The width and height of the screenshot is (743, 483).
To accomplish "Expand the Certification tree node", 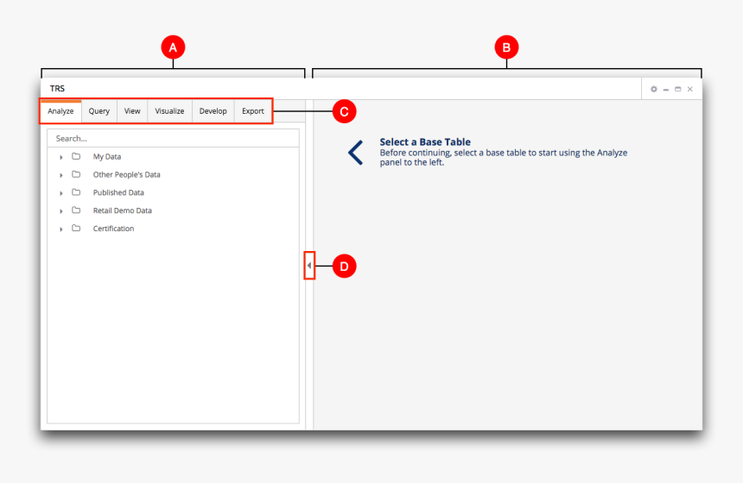I will 61,229.
